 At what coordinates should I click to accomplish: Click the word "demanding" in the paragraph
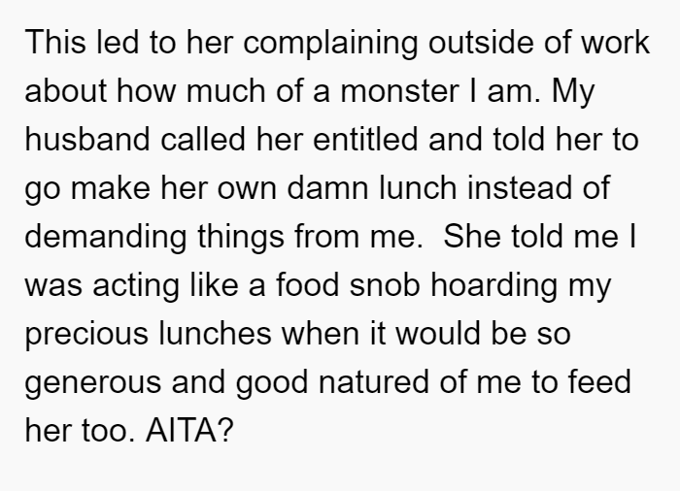point(106,238)
